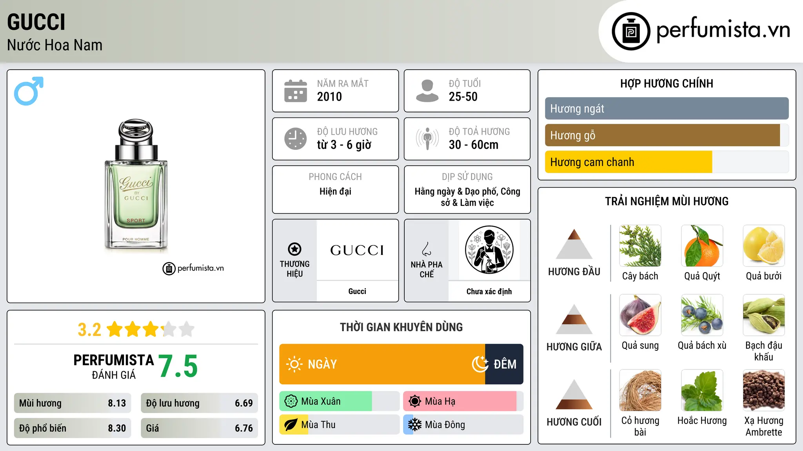Click the Hương ngát accord bar

click(667, 108)
